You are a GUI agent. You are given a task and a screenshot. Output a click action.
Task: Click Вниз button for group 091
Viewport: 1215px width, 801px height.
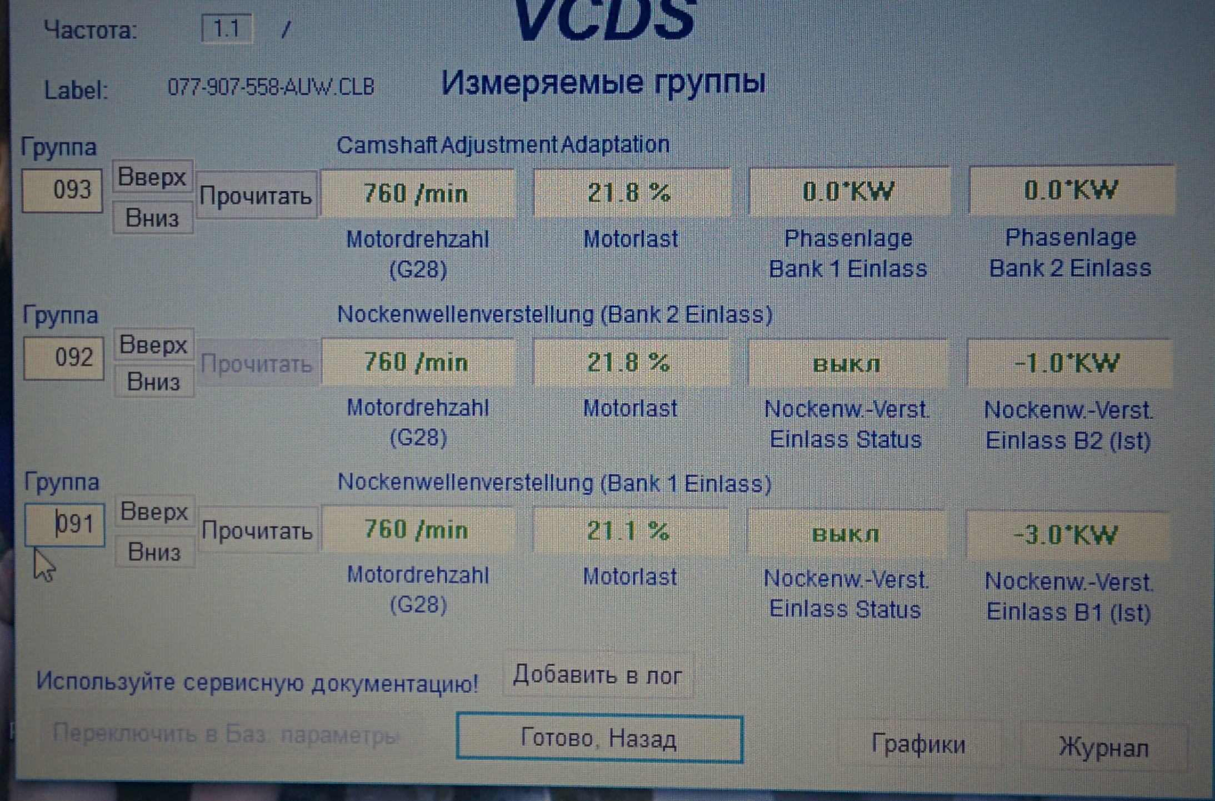coord(154,552)
